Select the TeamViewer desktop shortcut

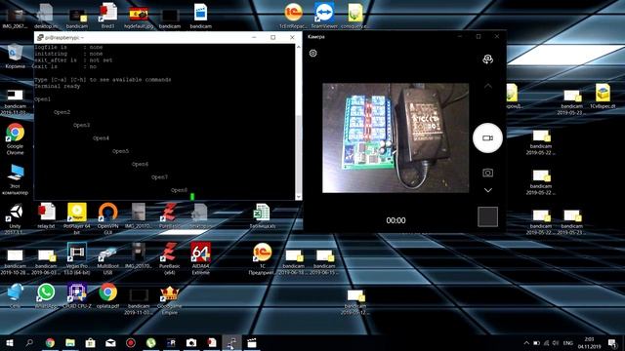click(324, 16)
